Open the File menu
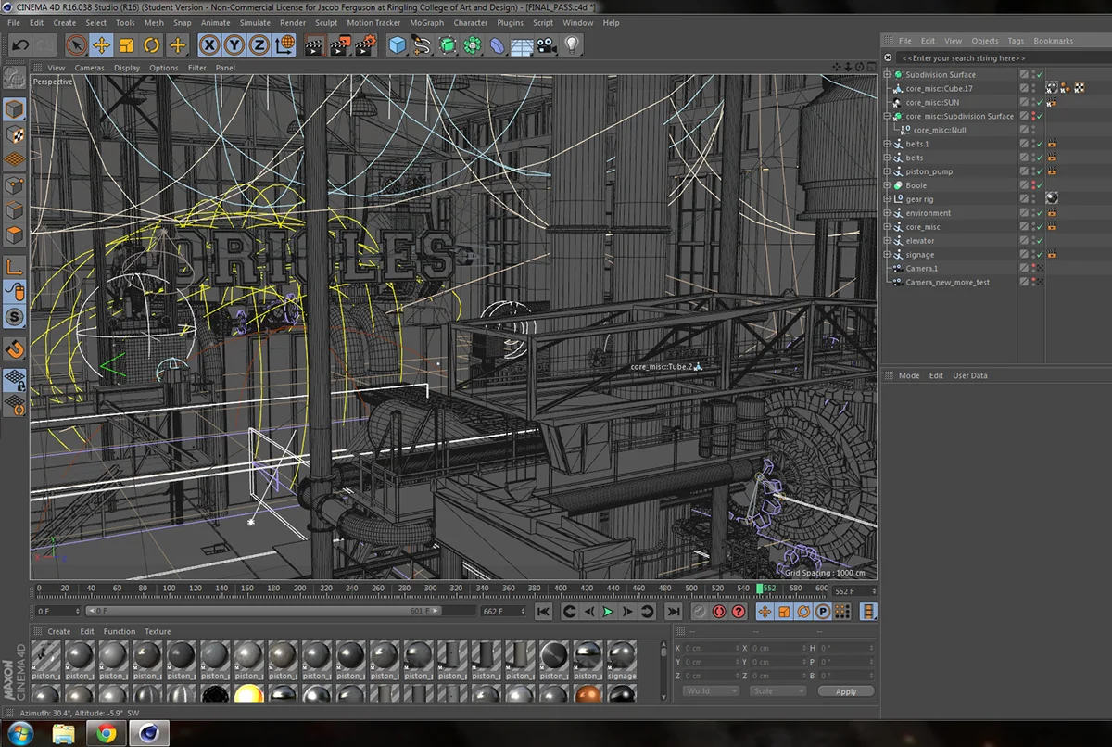The image size is (1112, 747). point(14,22)
